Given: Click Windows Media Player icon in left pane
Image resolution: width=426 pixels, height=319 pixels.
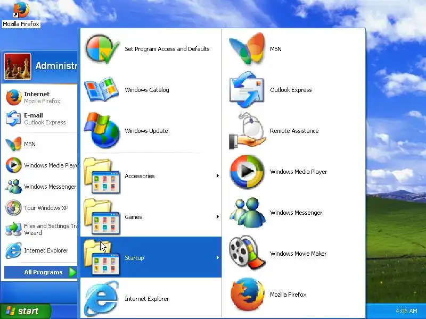Looking at the screenshot, I should point(14,165).
